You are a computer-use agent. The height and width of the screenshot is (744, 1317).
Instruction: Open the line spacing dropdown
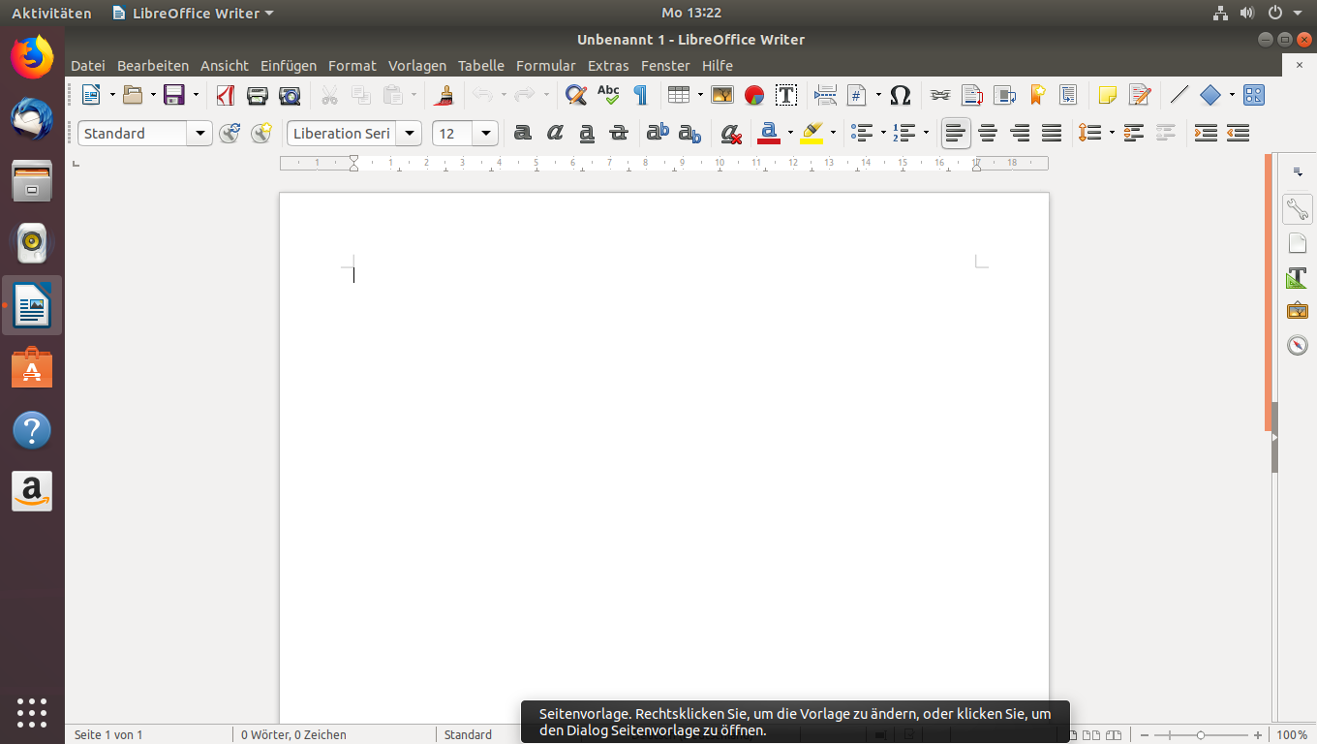(x=1112, y=133)
